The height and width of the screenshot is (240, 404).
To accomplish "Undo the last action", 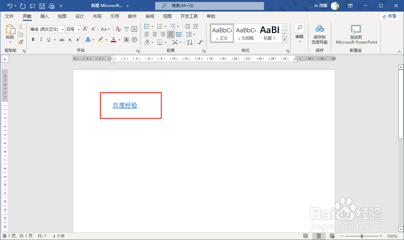I will coord(10,6).
